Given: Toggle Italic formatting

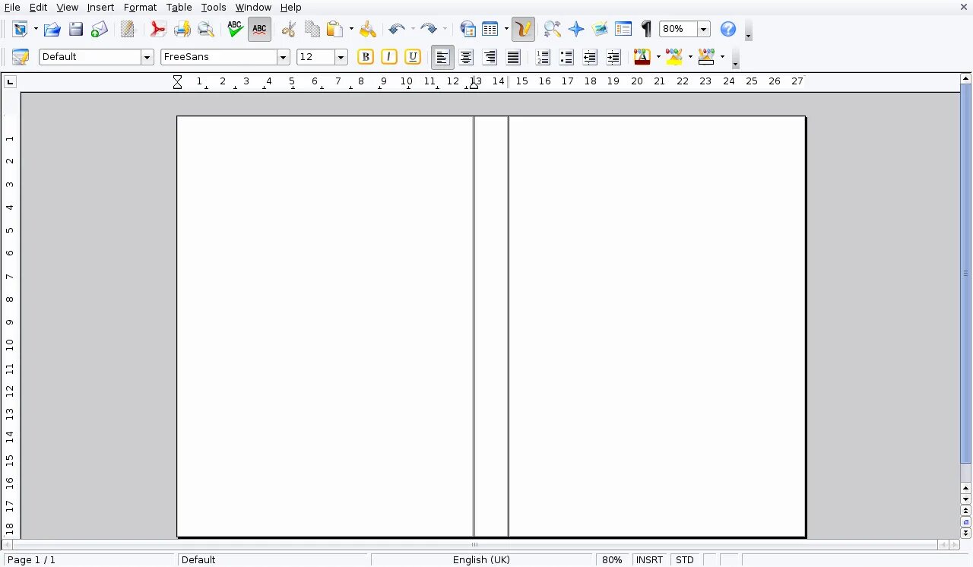Looking at the screenshot, I should [389, 57].
